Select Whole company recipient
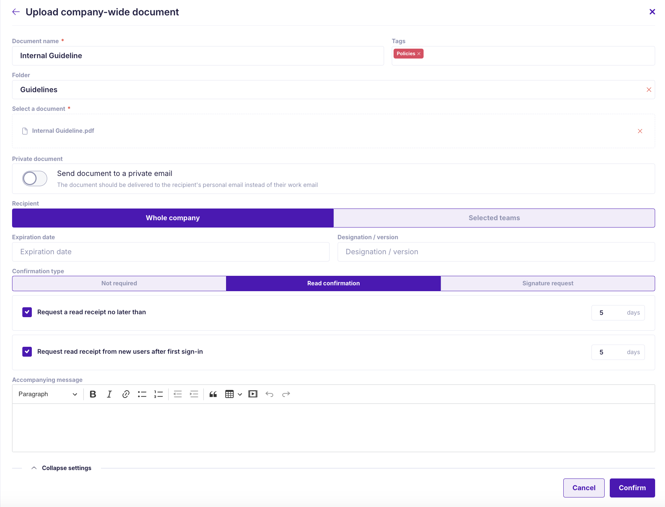Viewport: 665px width, 507px height. pyautogui.click(x=173, y=218)
